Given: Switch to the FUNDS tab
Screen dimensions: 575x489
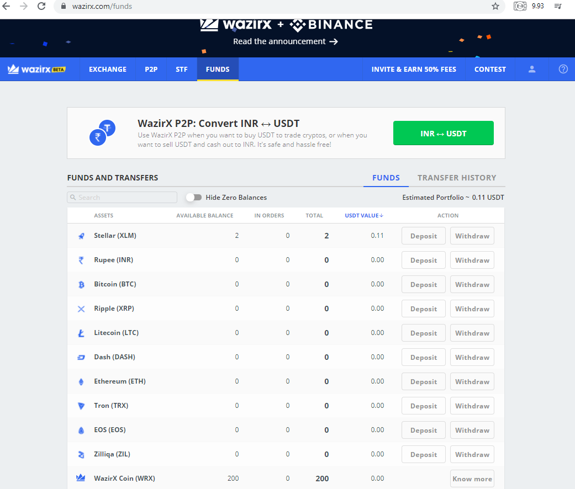Looking at the screenshot, I should pyautogui.click(x=386, y=178).
